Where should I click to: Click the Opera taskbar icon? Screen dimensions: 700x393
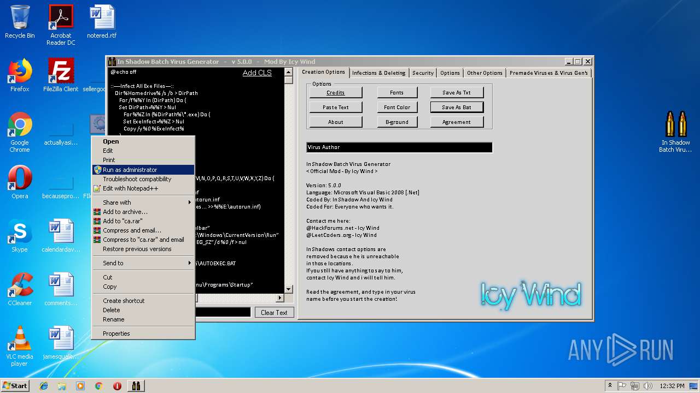click(x=117, y=386)
